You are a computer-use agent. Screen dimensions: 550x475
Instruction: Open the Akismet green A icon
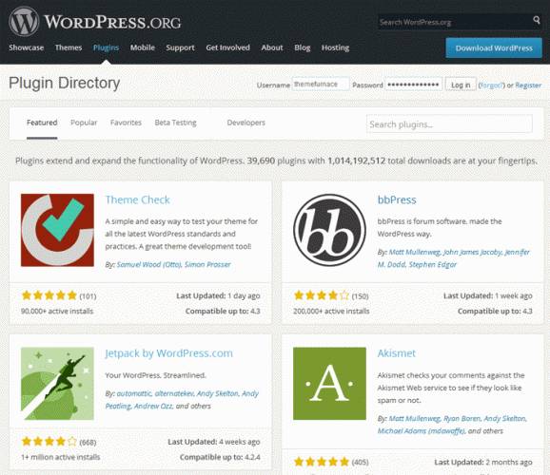329,384
